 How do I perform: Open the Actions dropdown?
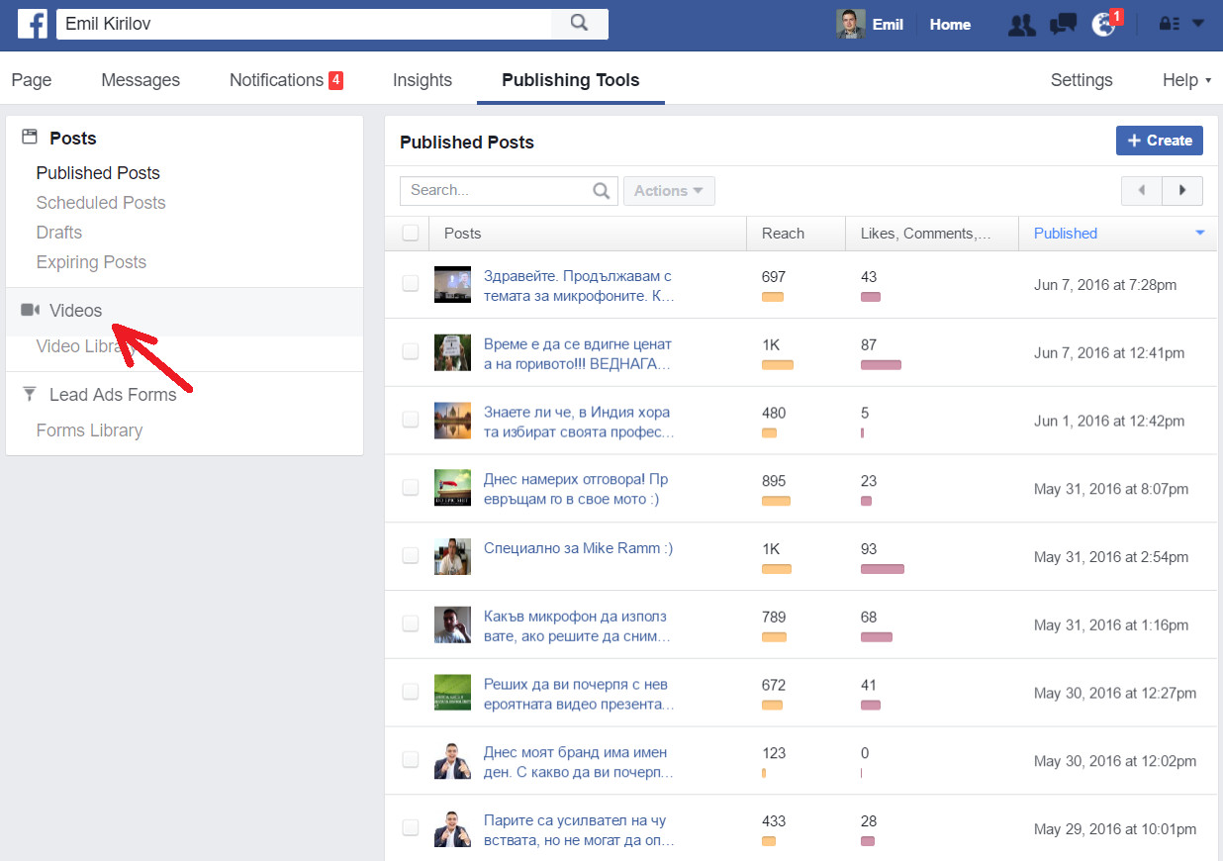[x=669, y=191]
